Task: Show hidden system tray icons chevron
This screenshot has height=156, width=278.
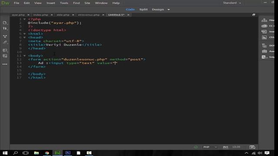Action: click(246, 153)
